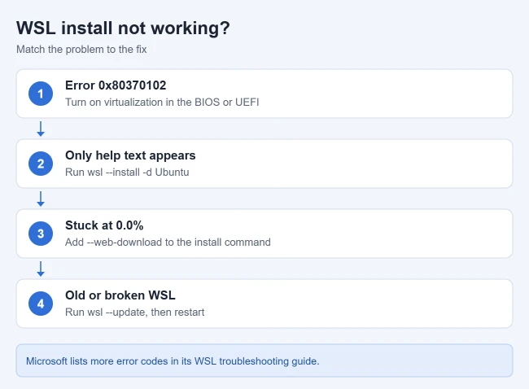Click 'Turn on virtualization in the BIOS or UEFI'
The width and height of the screenshot is (529, 389).
point(162,103)
